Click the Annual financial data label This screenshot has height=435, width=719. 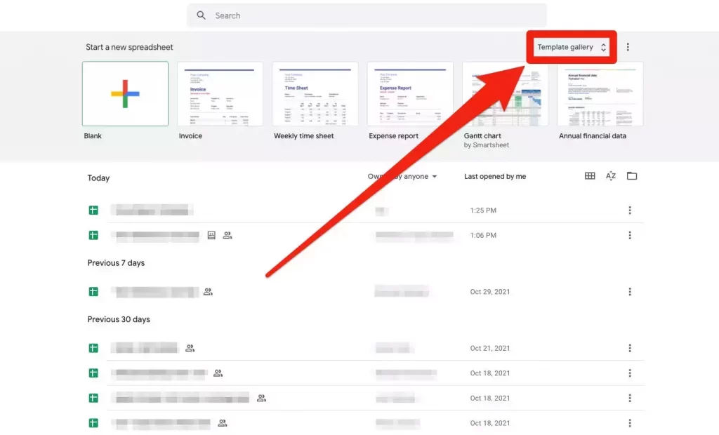[593, 136]
